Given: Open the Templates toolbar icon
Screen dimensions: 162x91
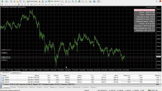Looking at the screenshot, I should click(x=98, y=1).
